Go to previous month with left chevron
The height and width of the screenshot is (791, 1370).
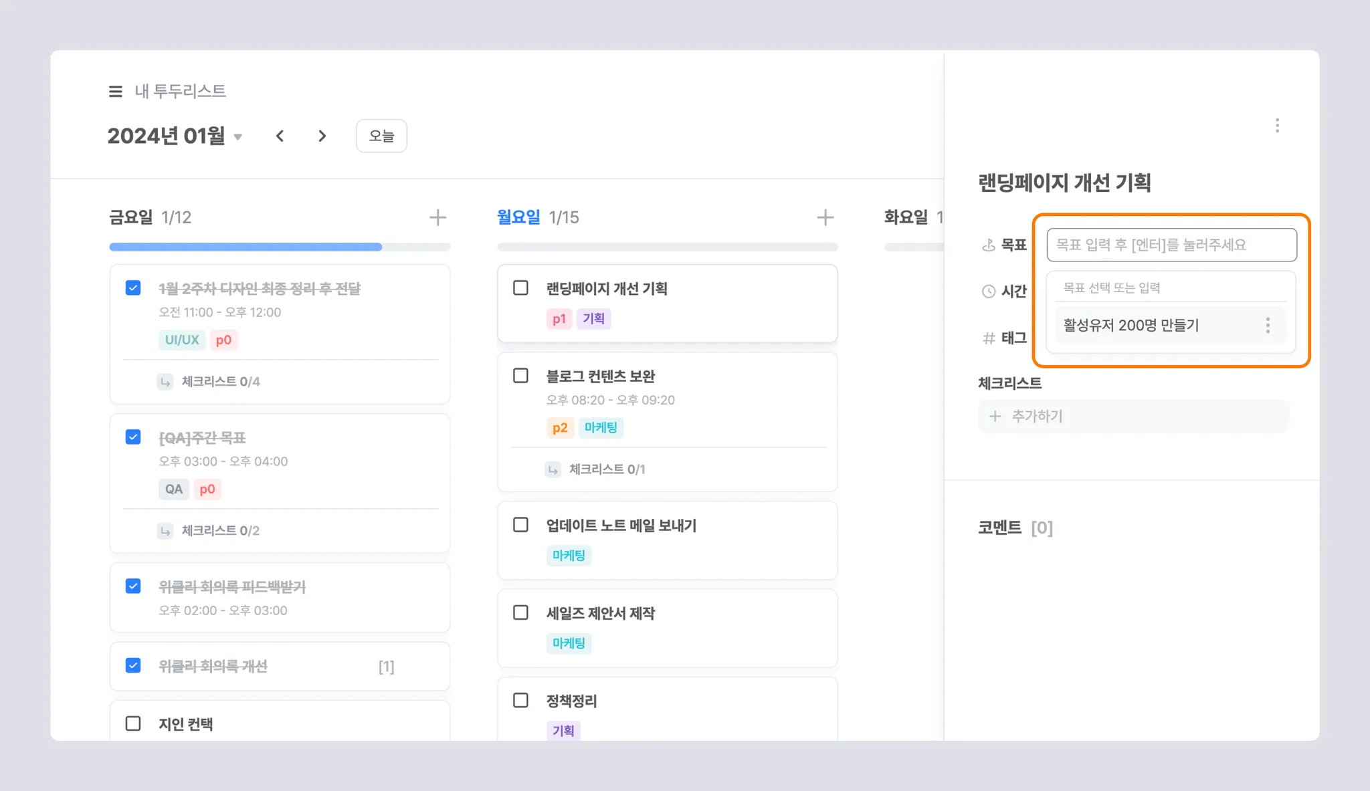(x=280, y=136)
